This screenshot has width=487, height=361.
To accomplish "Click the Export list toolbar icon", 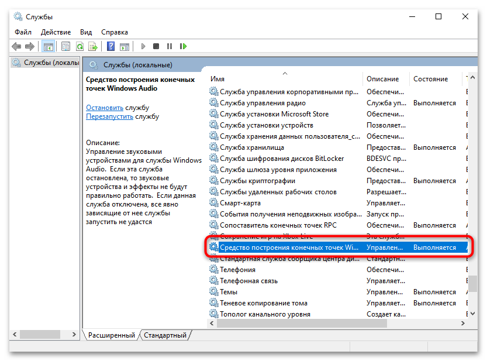I will 93,46.
